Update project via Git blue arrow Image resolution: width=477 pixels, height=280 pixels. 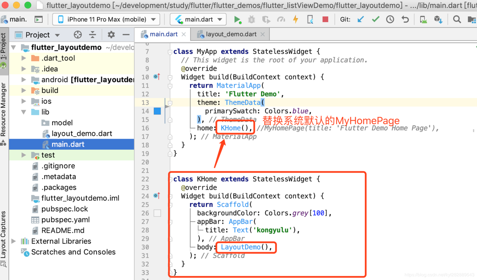(360, 19)
